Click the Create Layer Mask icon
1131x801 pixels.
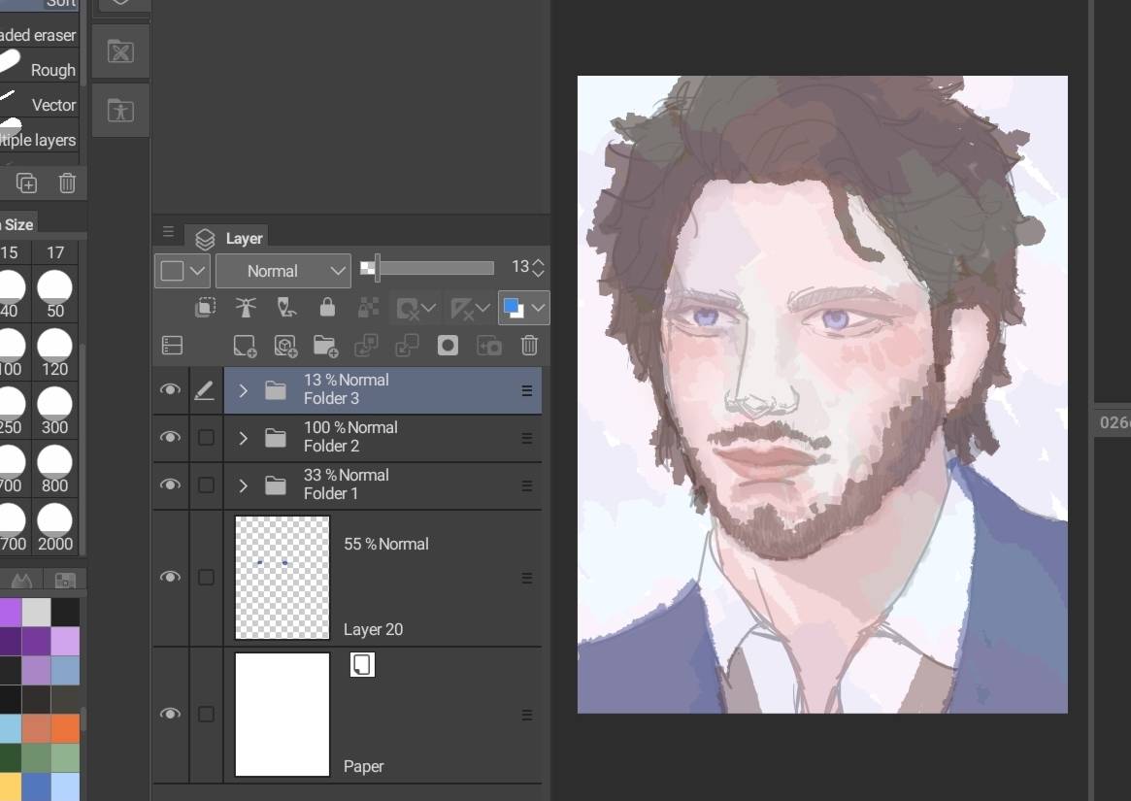click(x=448, y=346)
